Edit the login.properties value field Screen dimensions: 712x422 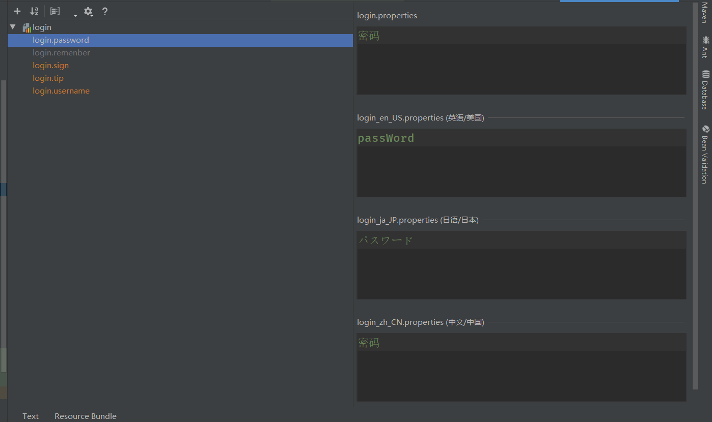point(522,61)
